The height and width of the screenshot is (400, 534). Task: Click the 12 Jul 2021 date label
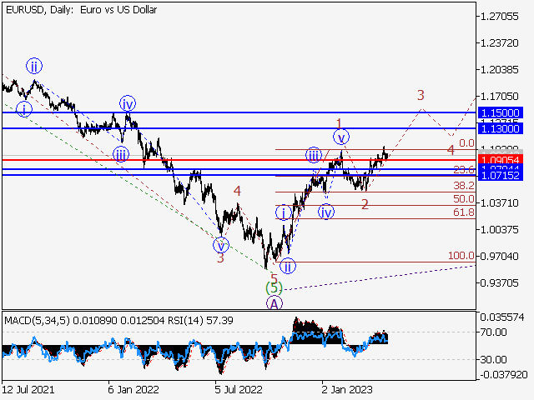[x=28, y=388]
